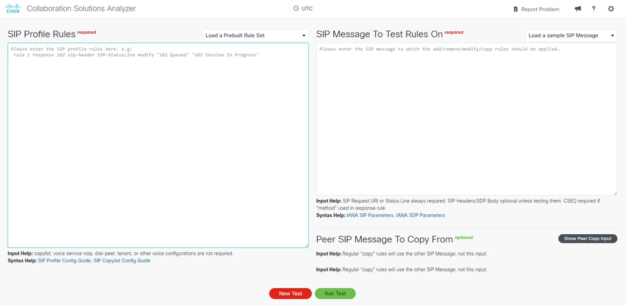Open SIP Copylist Config Guide link
626x305 pixels.
click(x=122, y=261)
